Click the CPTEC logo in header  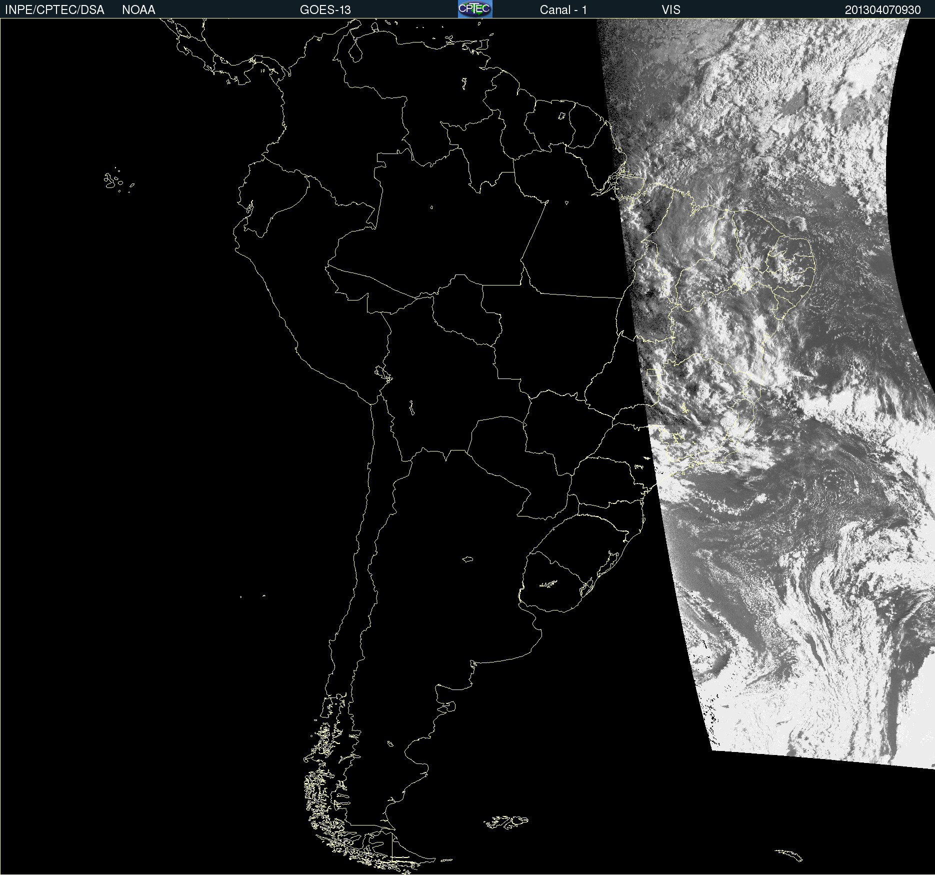coord(475,9)
